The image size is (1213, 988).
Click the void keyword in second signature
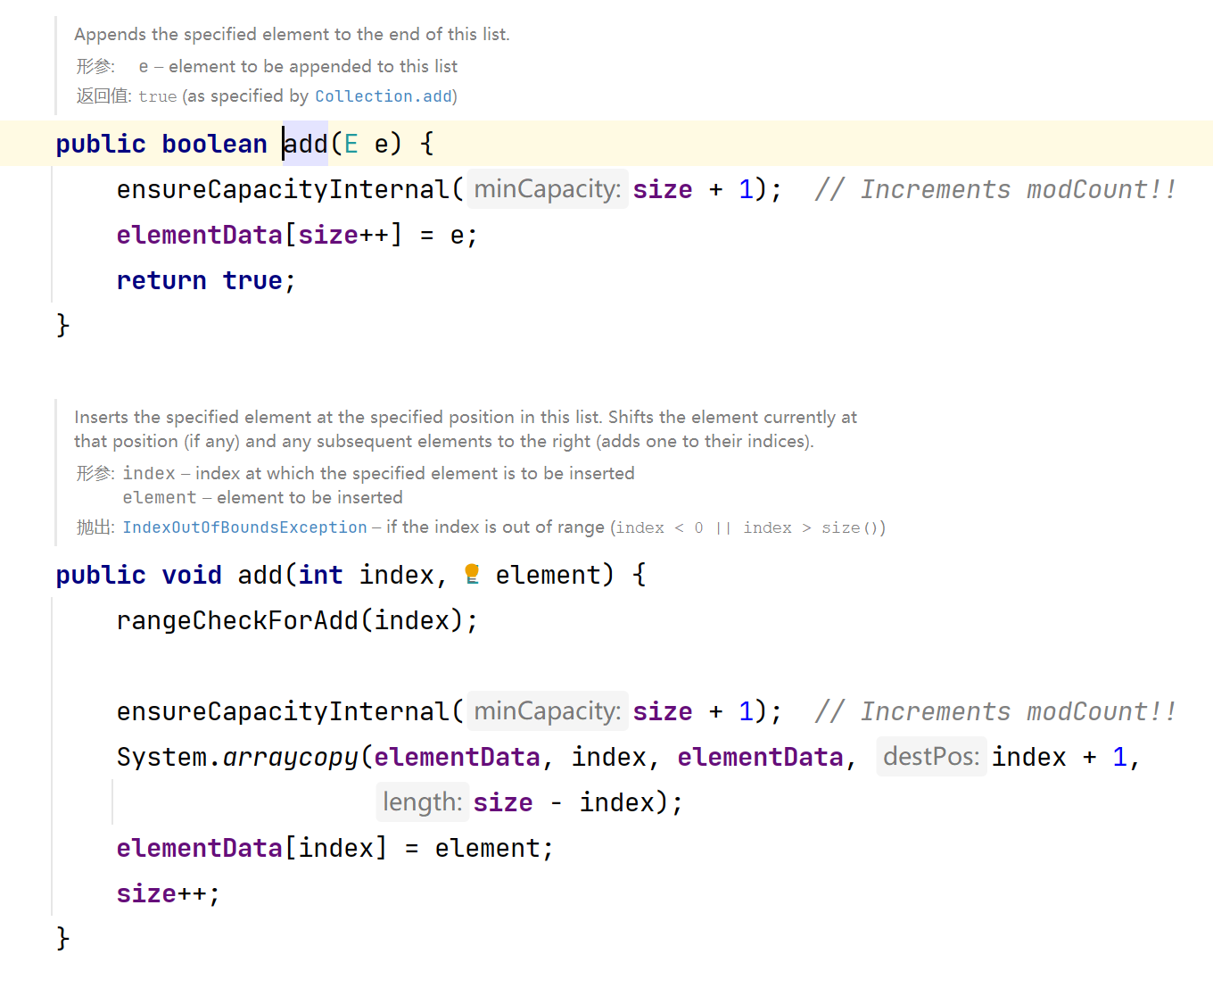pos(192,575)
